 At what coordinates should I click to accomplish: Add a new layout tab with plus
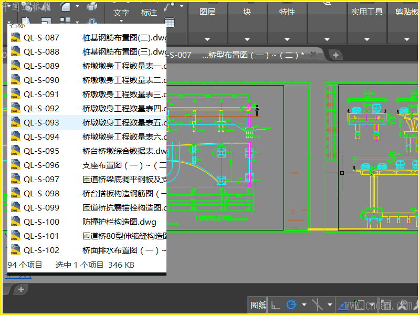click(21, 289)
